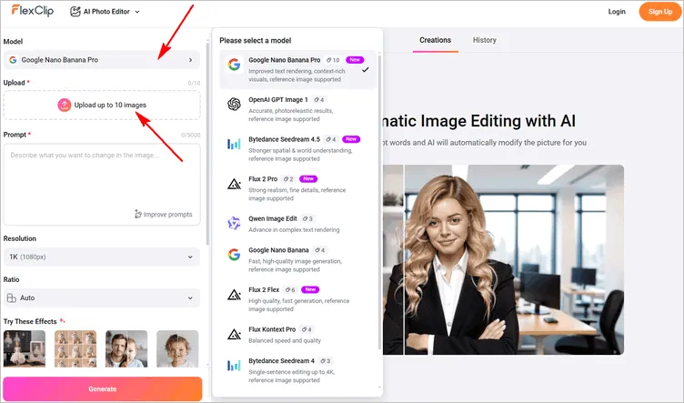Click the sparkle icon beside Try These Effects
The height and width of the screenshot is (403, 684).
tap(63, 321)
